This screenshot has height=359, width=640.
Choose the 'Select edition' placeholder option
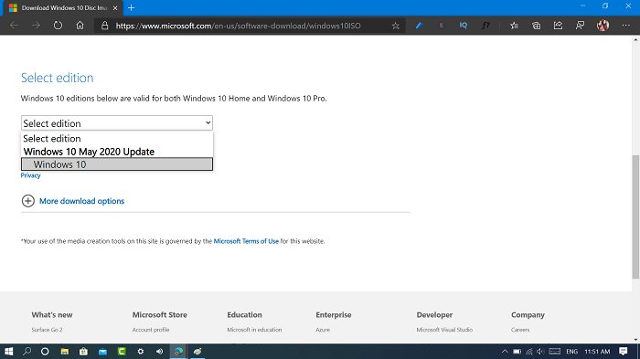pyautogui.click(x=117, y=138)
